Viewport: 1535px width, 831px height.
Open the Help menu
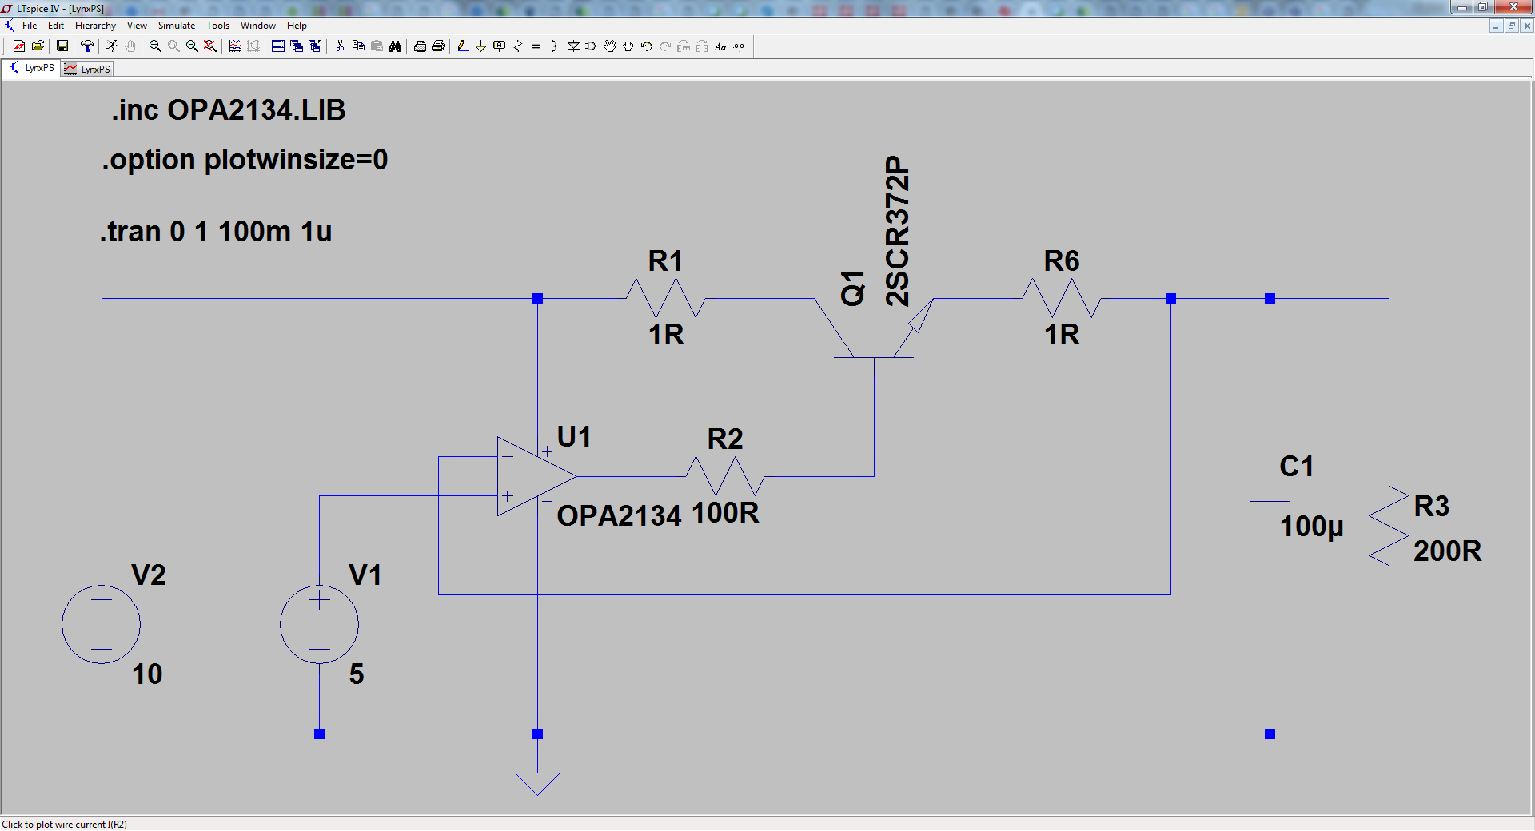[x=297, y=26]
